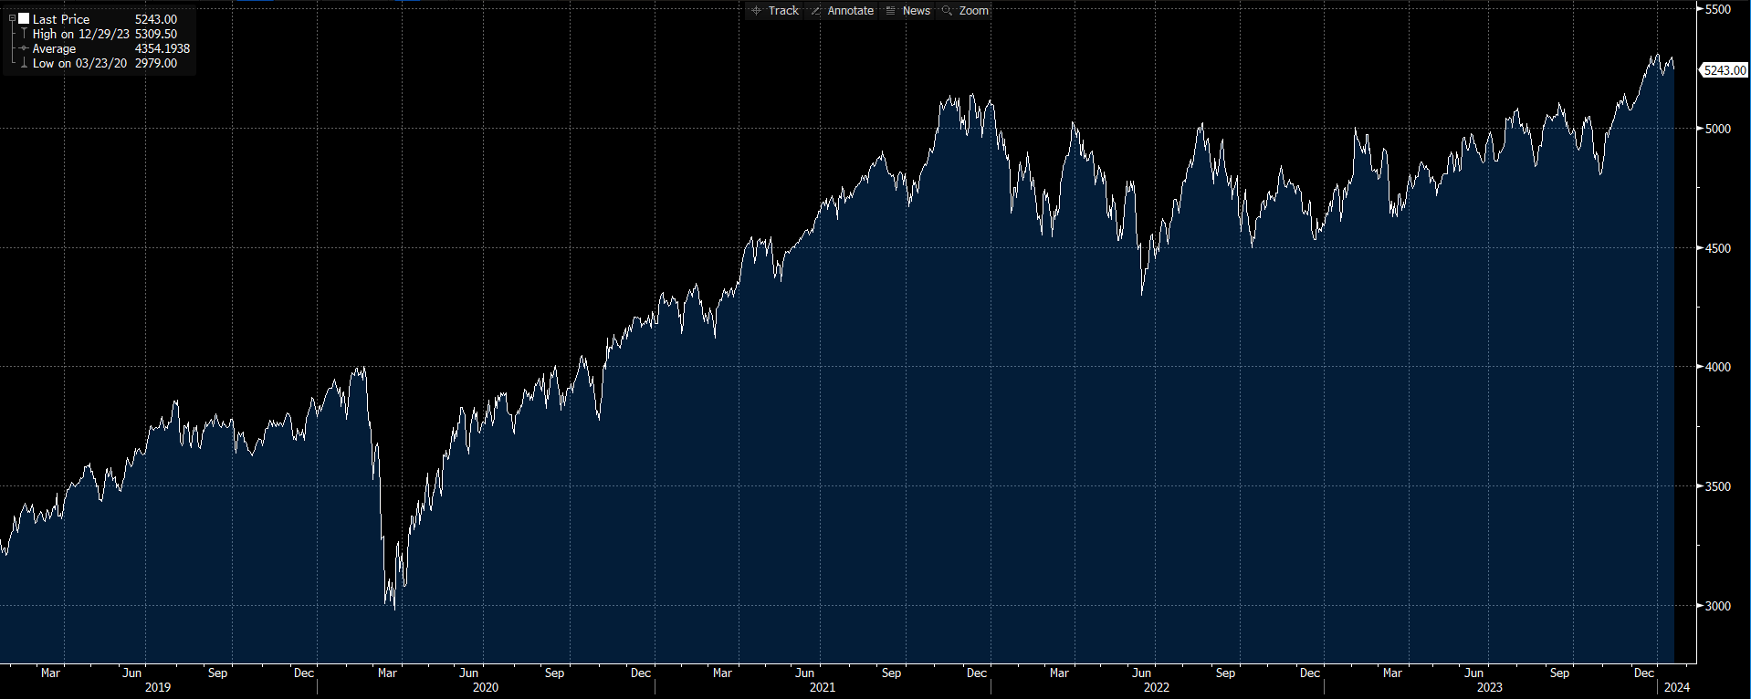Open the Annotate tool

point(843,11)
